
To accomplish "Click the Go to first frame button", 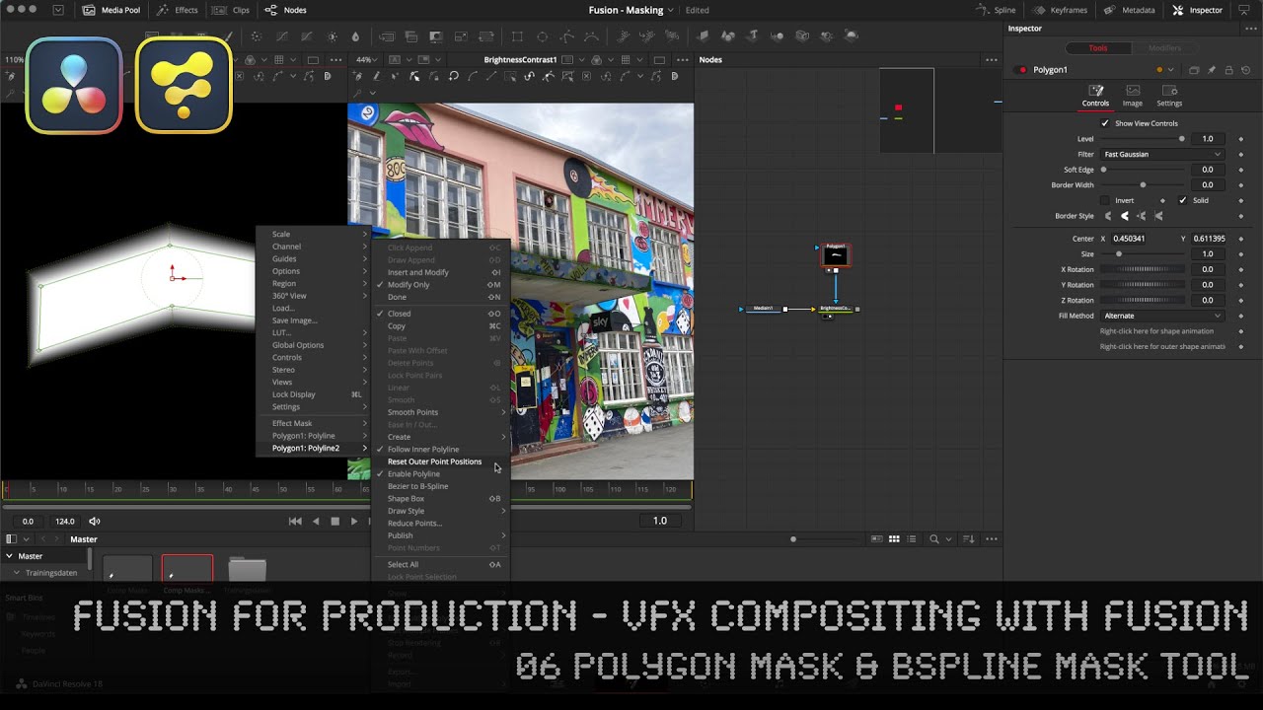I will 295,521.
